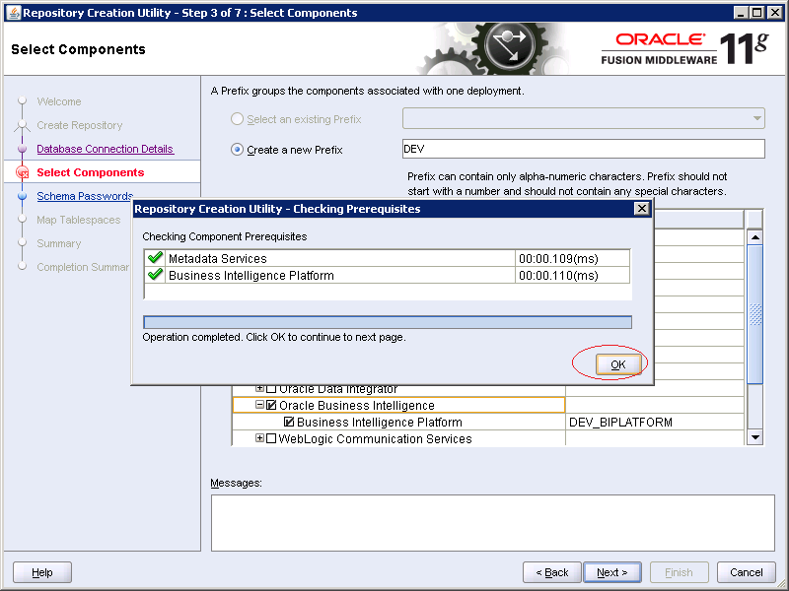This screenshot has height=591, width=789.
Task: Minimize the Repository Creation Utility window
Action: [740, 13]
